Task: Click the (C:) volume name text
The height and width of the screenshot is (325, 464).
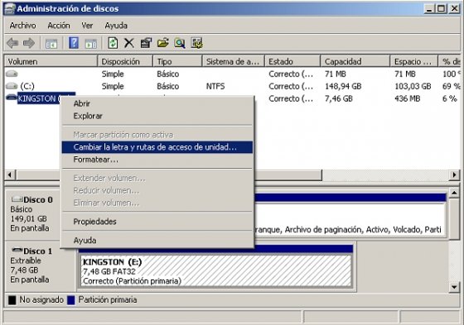Action: tap(27, 86)
